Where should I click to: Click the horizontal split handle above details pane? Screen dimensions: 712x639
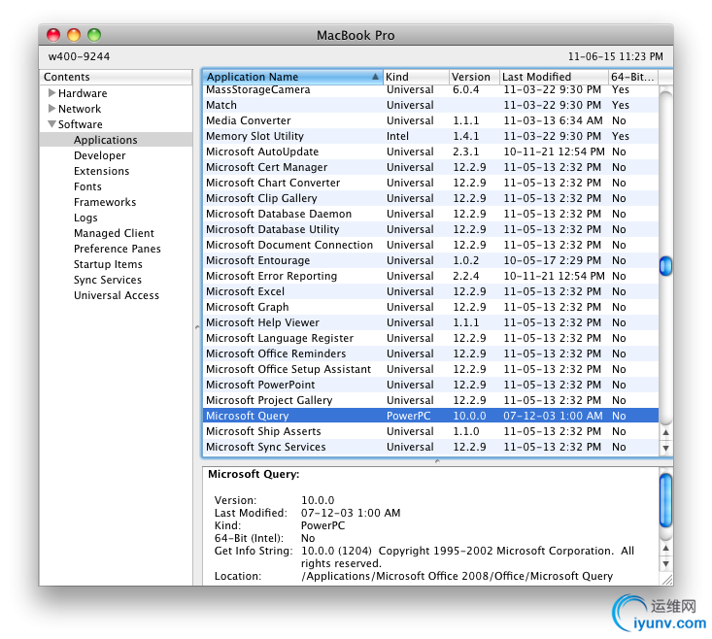(x=437, y=461)
